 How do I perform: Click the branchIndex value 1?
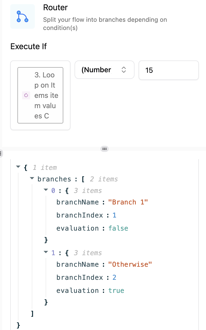(115, 215)
